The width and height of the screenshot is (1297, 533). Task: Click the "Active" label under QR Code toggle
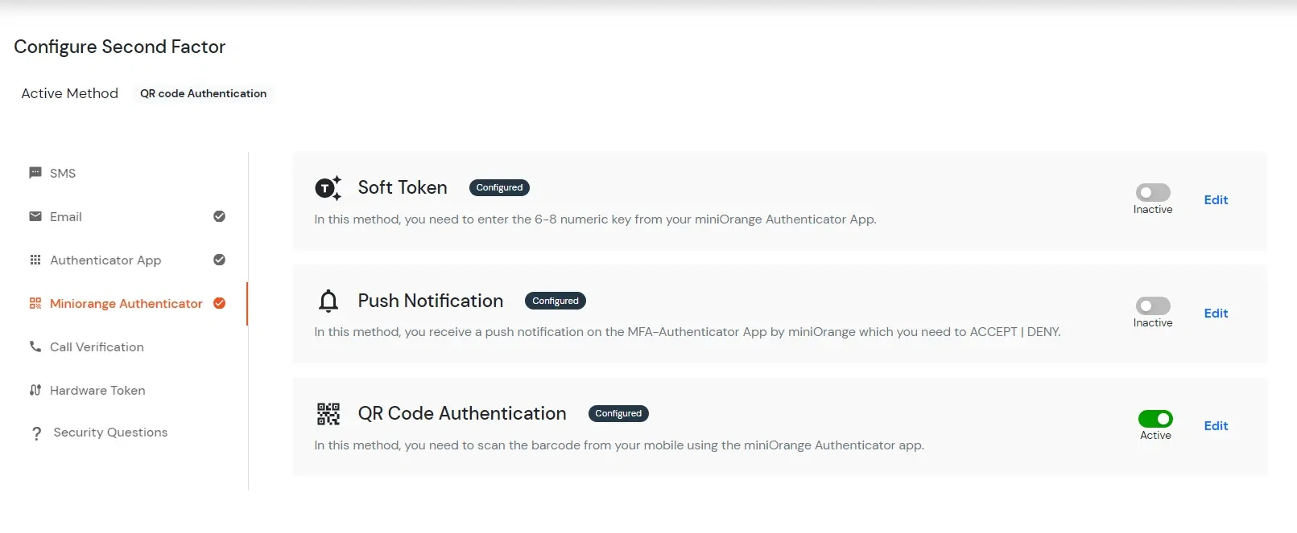pos(1155,436)
